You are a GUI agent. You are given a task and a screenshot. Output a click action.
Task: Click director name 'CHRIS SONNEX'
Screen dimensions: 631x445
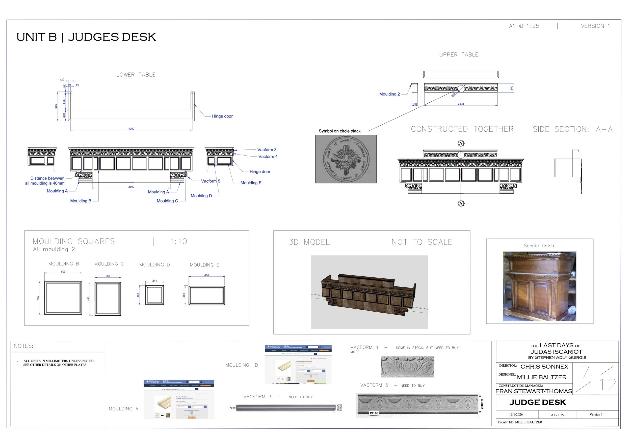pos(544,367)
